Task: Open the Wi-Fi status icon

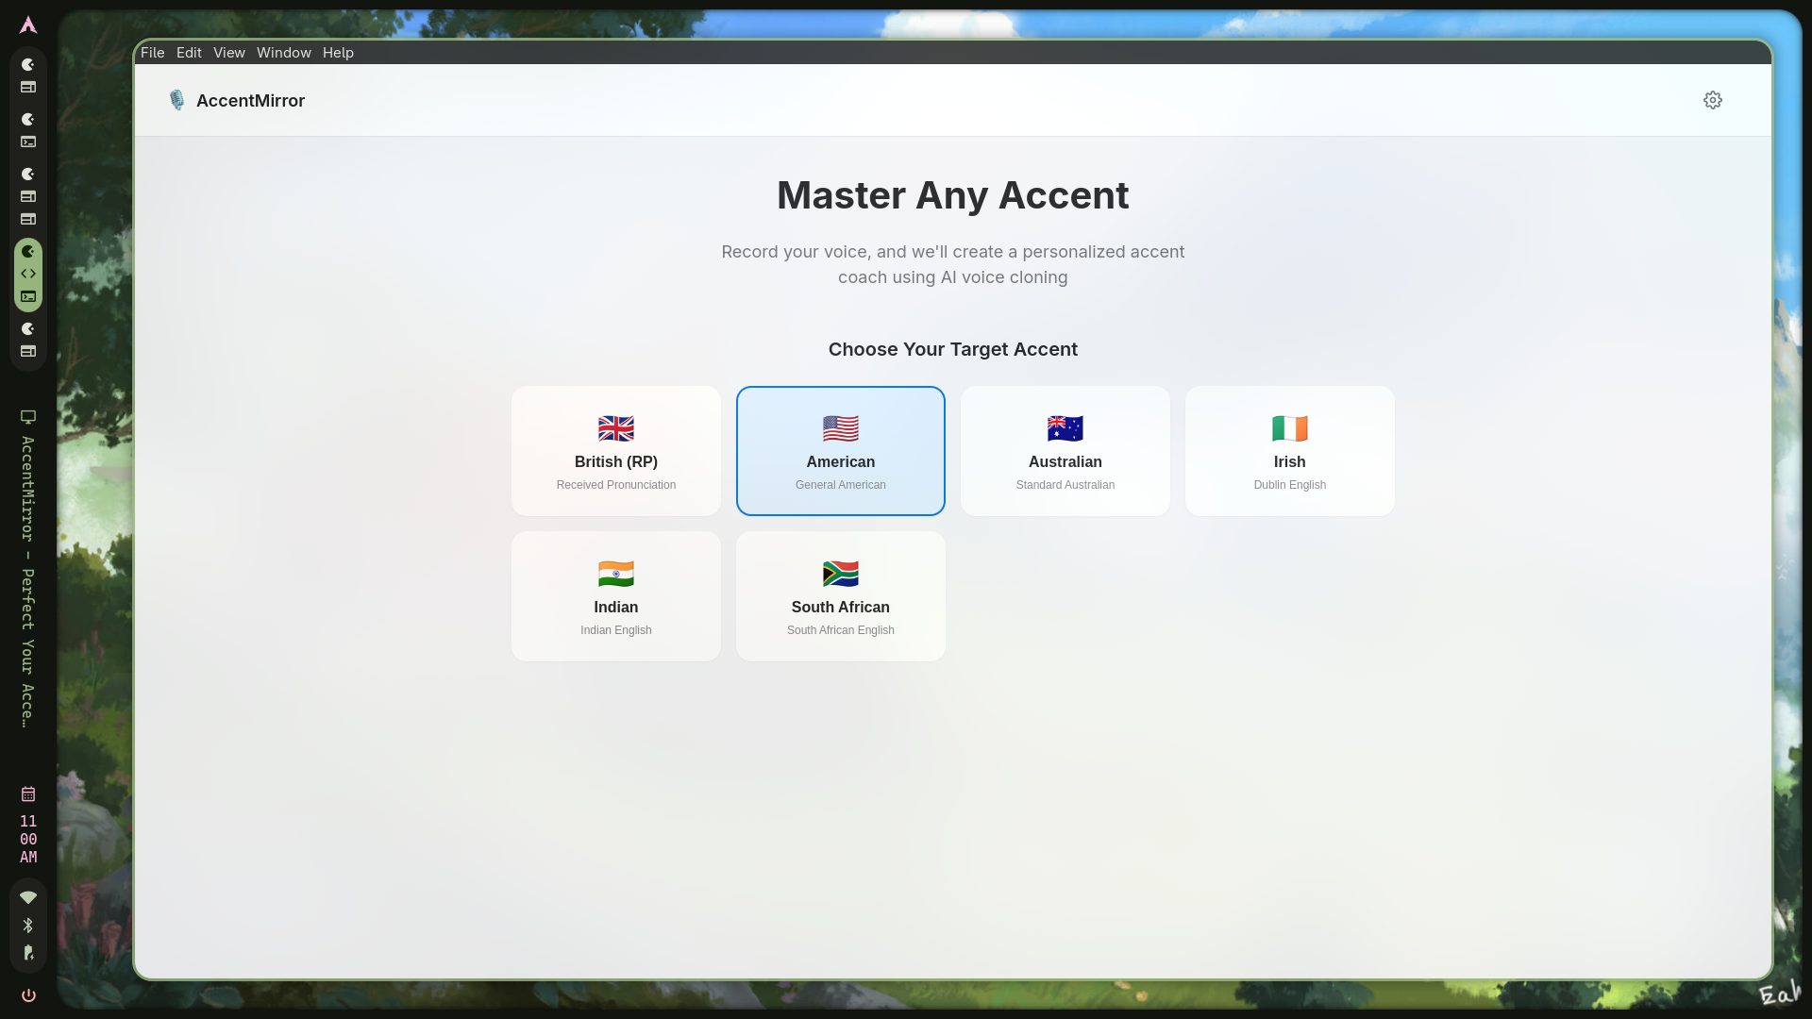Action: pos(28,897)
